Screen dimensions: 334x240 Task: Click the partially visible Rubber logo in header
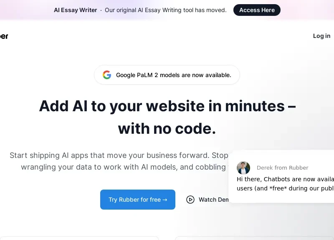coord(4,36)
